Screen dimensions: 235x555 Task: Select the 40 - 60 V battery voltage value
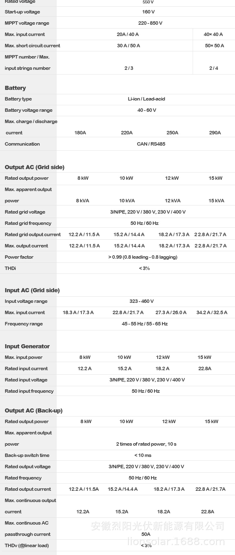click(x=147, y=110)
